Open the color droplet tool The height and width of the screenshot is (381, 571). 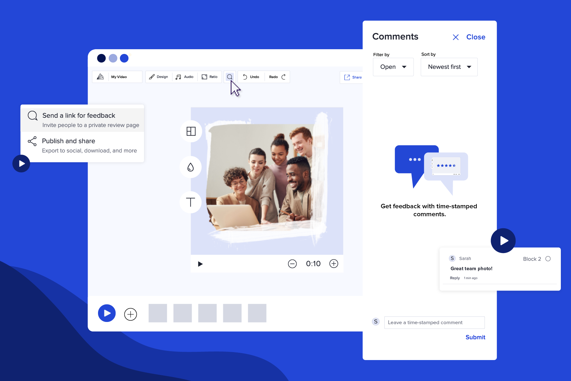point(191,167)
